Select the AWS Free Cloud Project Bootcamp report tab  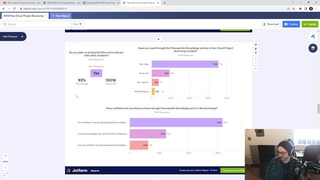[x=23, y=15]
